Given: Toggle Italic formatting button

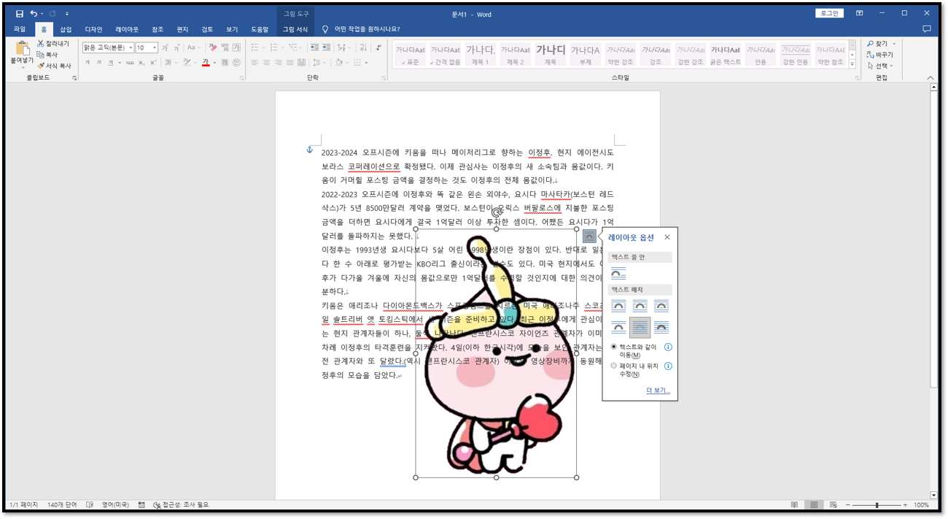Looking at the screenshot, I should coord(99,63).
